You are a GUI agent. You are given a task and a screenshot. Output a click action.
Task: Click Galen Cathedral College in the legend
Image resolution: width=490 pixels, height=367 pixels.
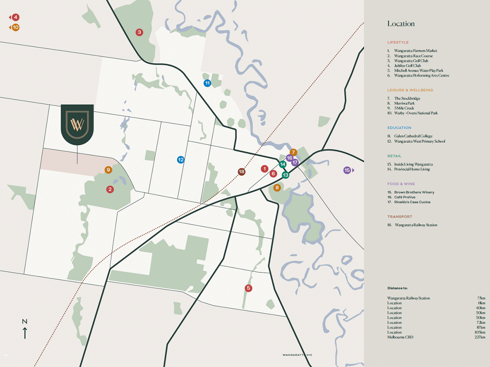coord(413,136)
